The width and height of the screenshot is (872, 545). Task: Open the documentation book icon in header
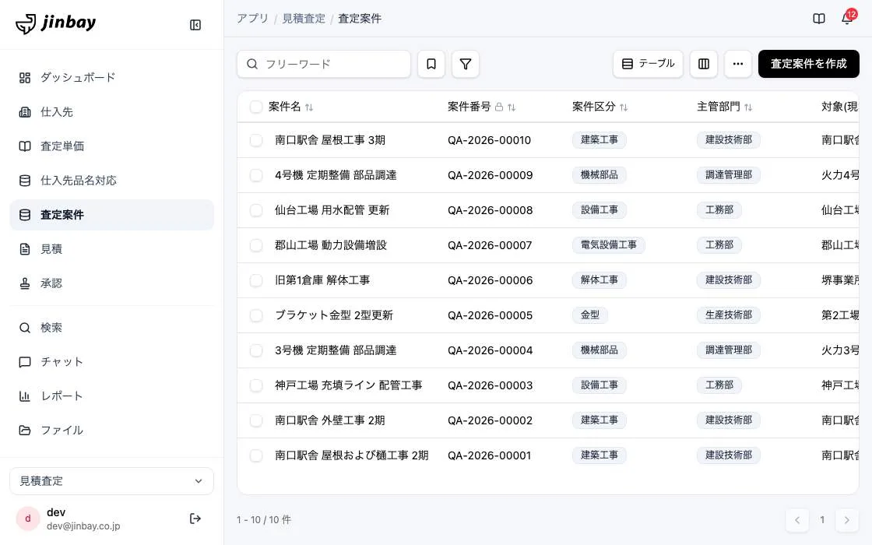click(x=818, y=19)
